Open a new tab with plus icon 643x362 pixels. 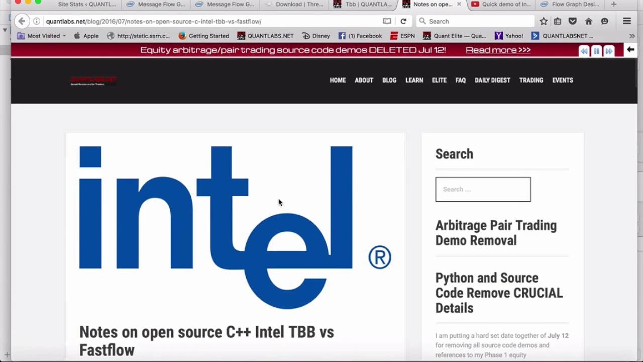click(x=613, y=4)
